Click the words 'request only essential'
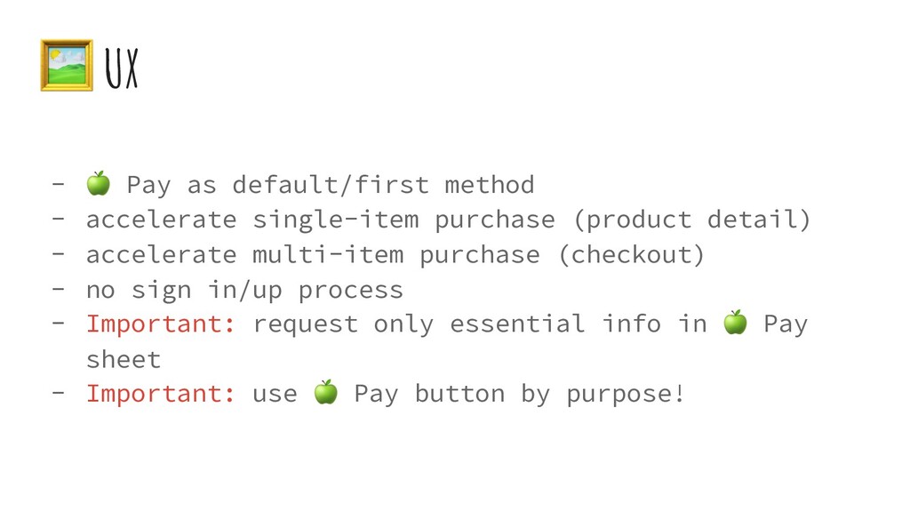This screenshot has height=512, width=910. [x=419, y=324]
